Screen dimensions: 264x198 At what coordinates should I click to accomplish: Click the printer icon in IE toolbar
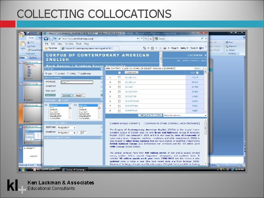(165, 48)
